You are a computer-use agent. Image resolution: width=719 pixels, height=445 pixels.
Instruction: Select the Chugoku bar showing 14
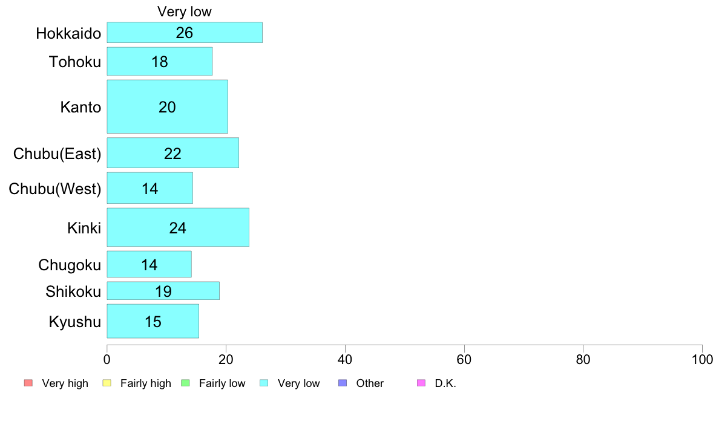point(149,264)
